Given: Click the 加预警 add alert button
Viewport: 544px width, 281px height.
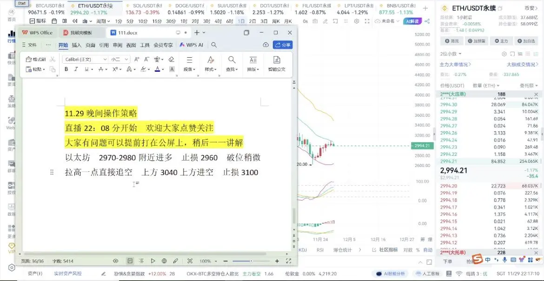Looking at the screenshot, I should 477,41.
